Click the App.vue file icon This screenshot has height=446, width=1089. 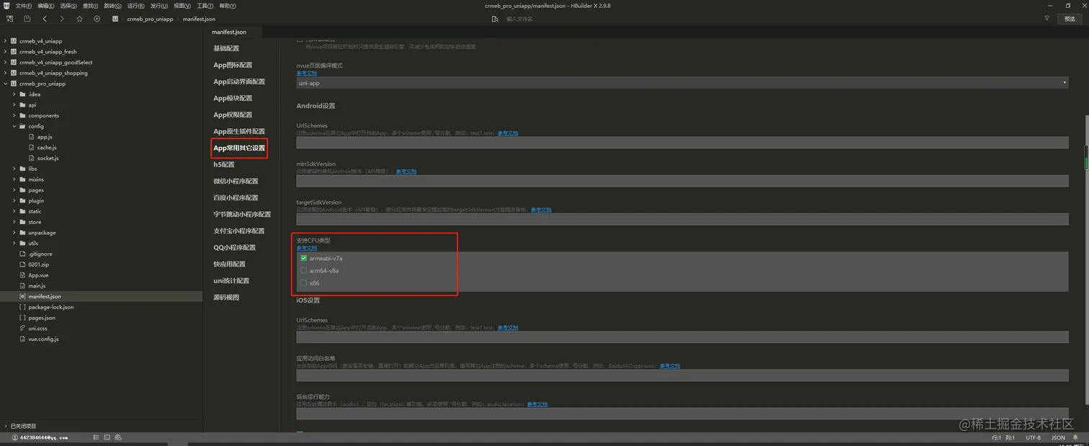click(22, 275)
